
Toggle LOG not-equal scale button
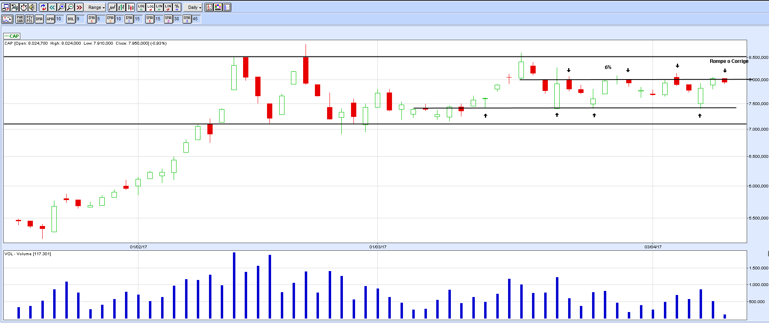pos(150,7)
